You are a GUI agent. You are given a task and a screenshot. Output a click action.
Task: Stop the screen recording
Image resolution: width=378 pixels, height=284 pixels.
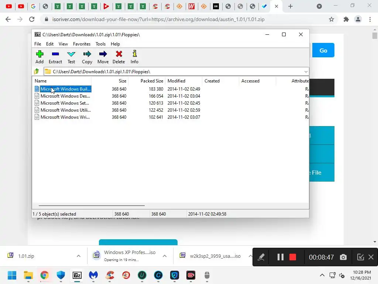pos(293,257)
